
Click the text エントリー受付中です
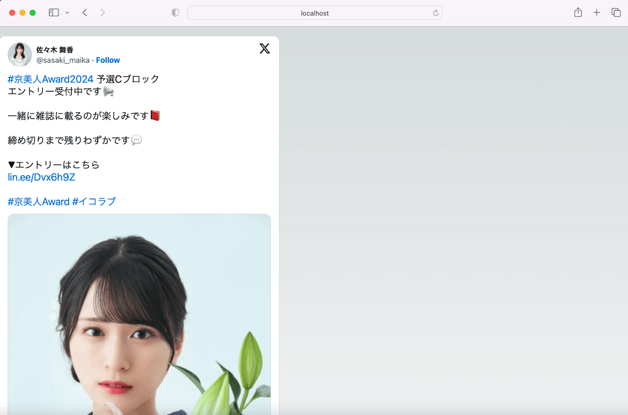tap(55, 92)
